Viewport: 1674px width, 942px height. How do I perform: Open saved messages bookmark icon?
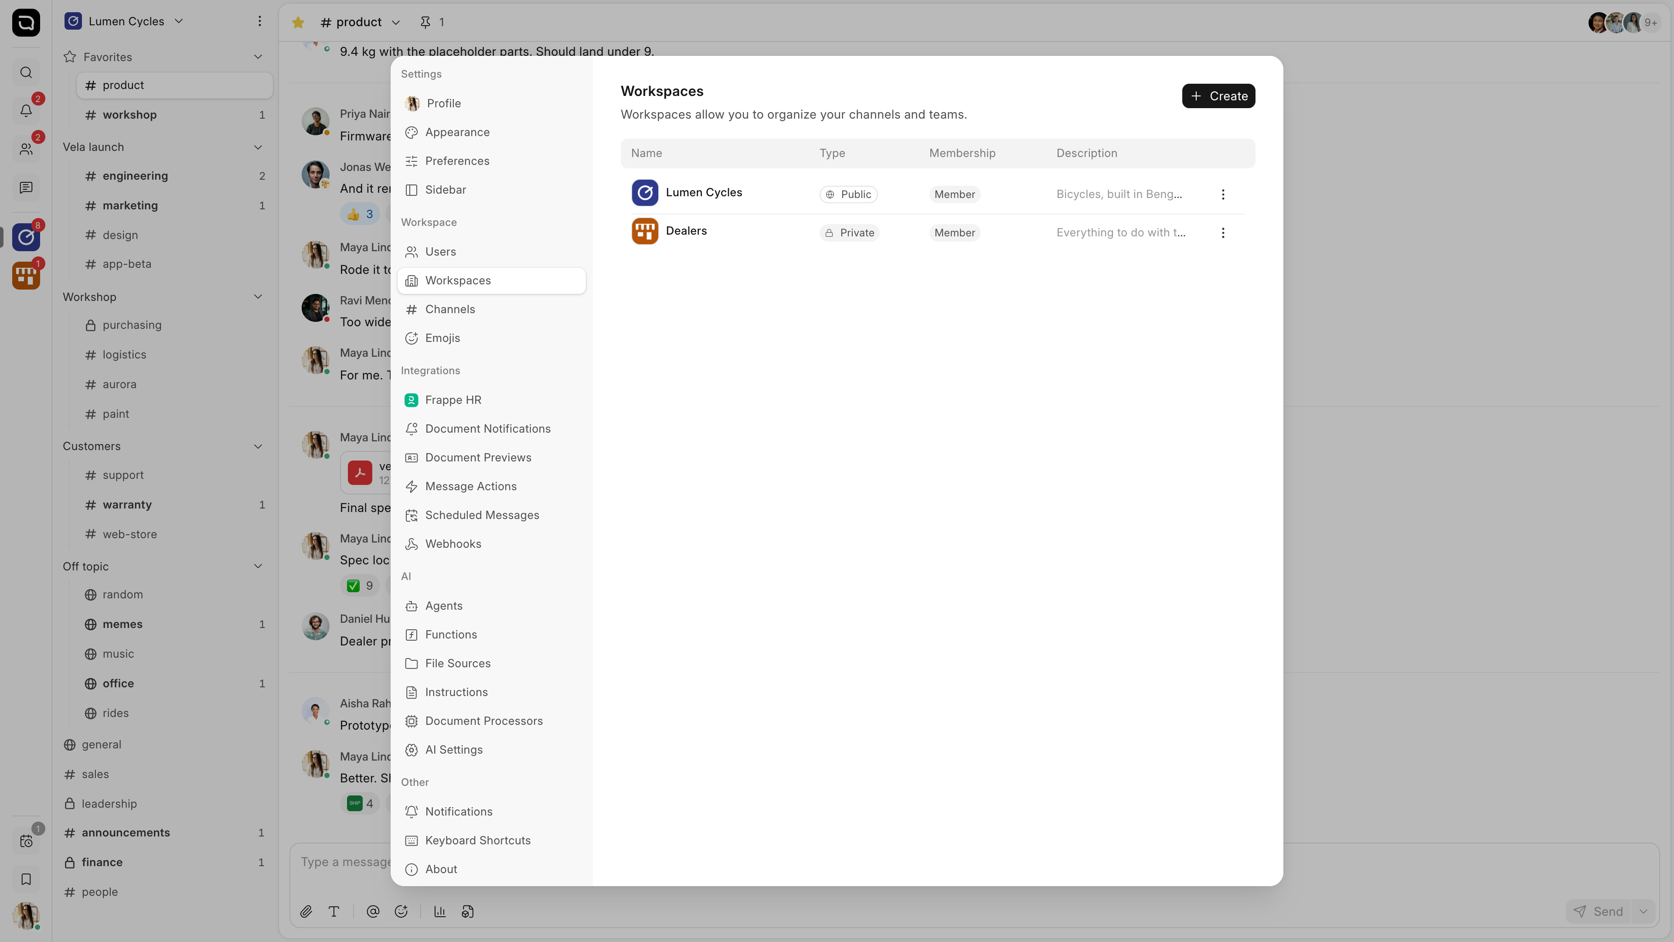(26, 880)
